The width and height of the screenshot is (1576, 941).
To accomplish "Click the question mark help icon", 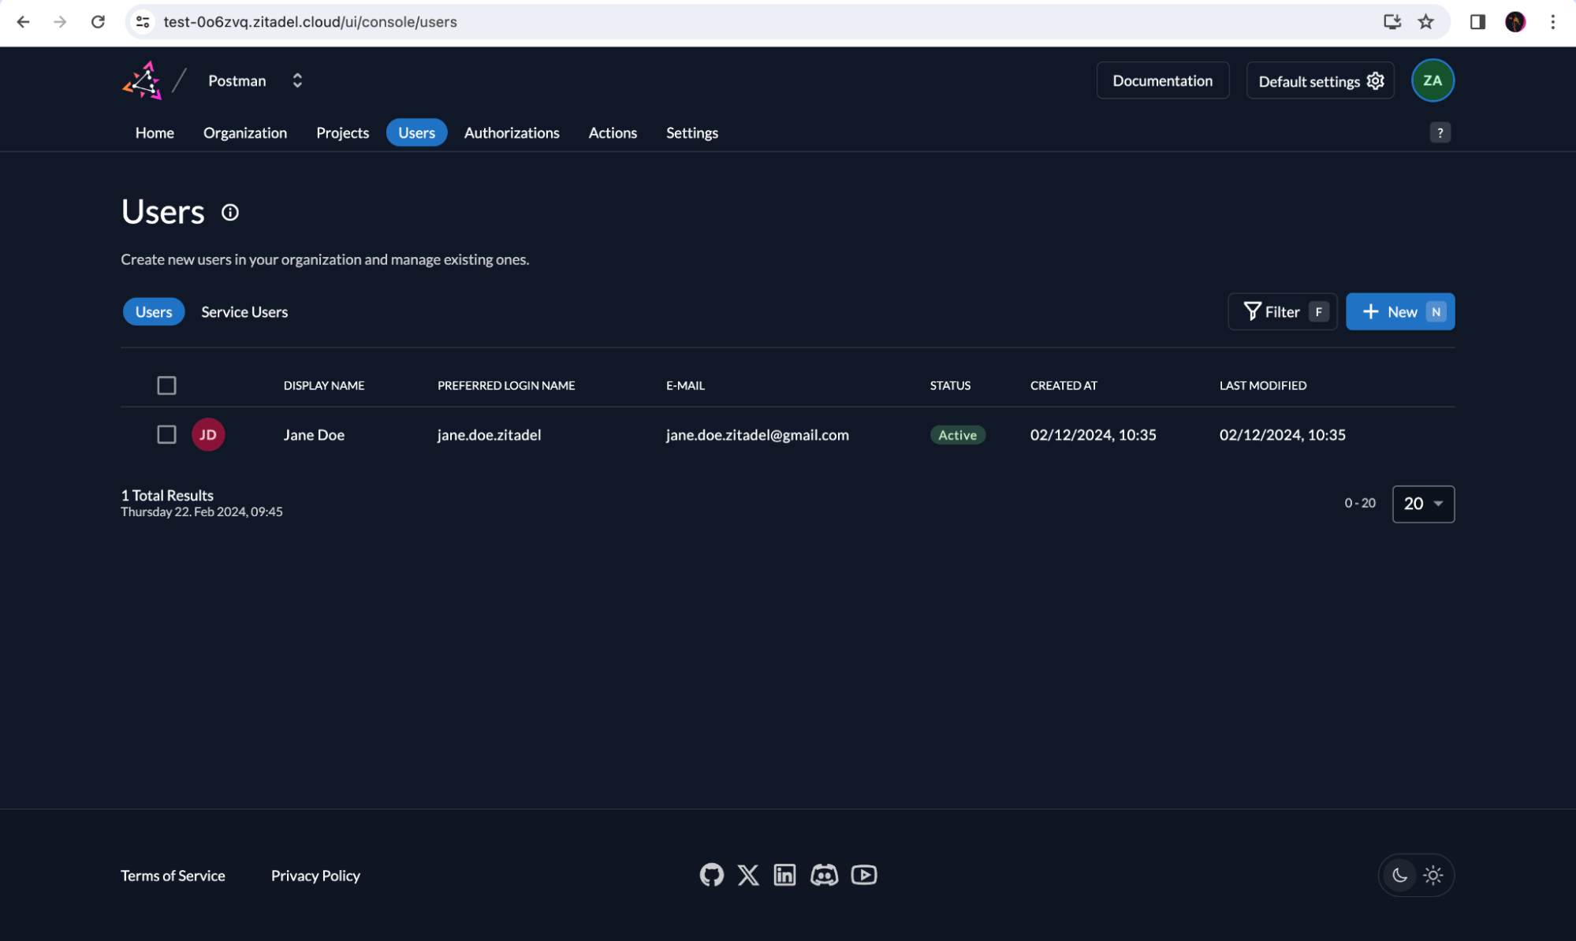I will [1440, 132].
